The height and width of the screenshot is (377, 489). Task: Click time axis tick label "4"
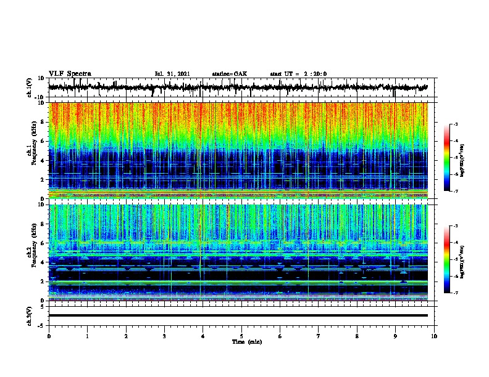click(203, 336)
